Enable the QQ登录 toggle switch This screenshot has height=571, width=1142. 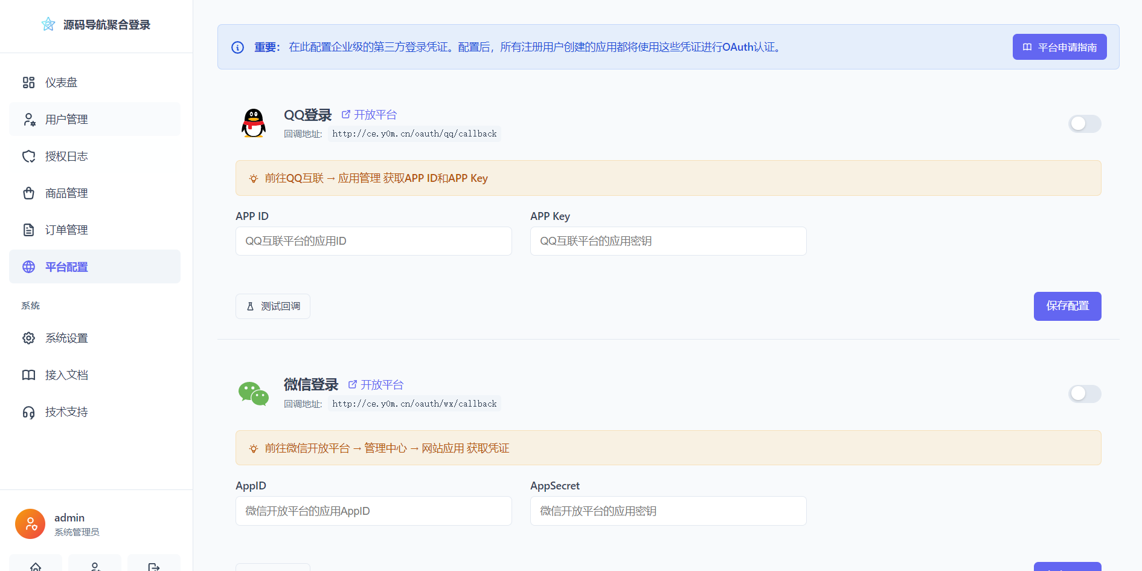coord(1084,124)
